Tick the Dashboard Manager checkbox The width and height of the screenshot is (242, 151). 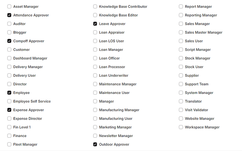9,58
